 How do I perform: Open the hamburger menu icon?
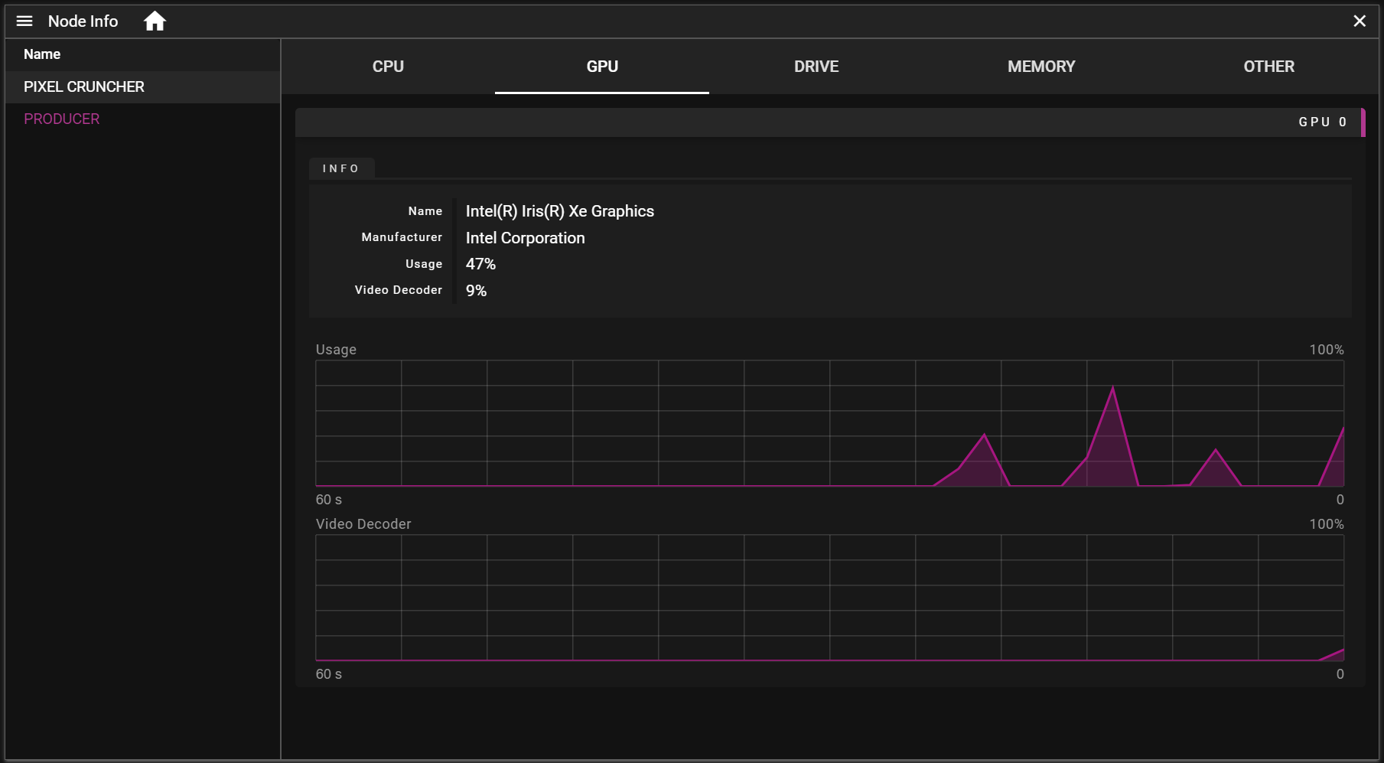click(x=24, y=21)
